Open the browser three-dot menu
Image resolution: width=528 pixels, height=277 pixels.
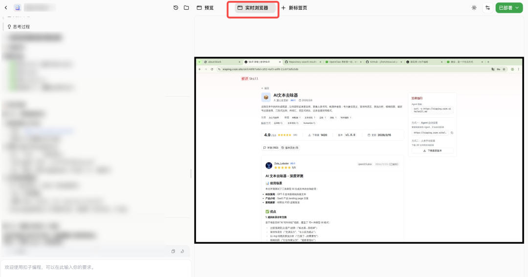[519, 69]
